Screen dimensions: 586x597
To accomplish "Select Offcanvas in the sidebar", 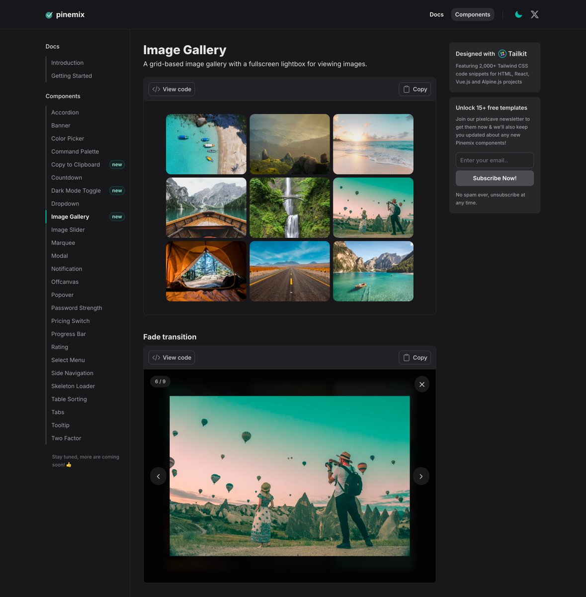I will pyautogui.click(x=65, y=282).
